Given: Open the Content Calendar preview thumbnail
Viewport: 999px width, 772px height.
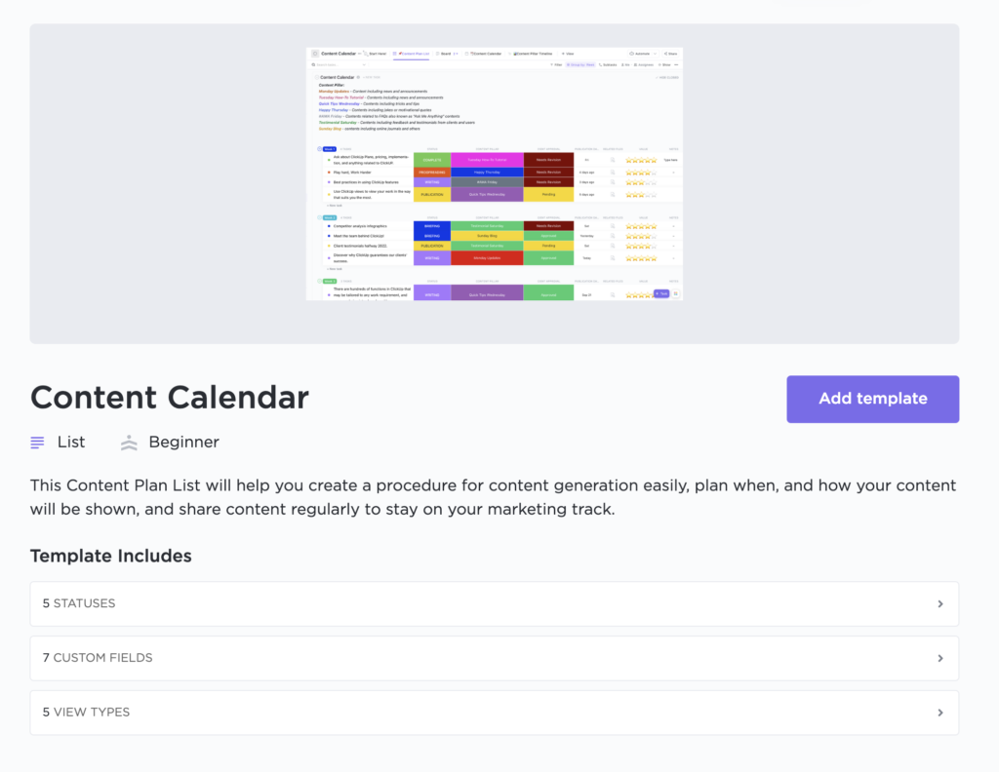Looking at the screenshot, I should point(495,174).
